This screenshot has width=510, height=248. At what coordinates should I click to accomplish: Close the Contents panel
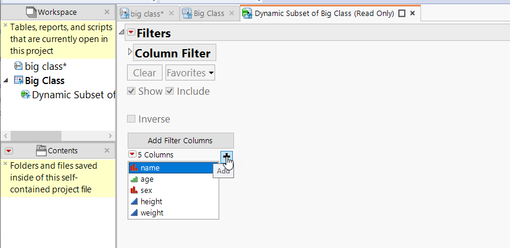106,151
